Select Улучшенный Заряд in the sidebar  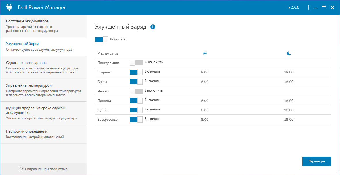tap(43, 46)
